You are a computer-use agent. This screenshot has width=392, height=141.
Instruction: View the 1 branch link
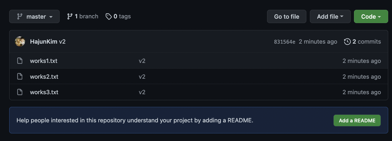[x=82, y=16]
